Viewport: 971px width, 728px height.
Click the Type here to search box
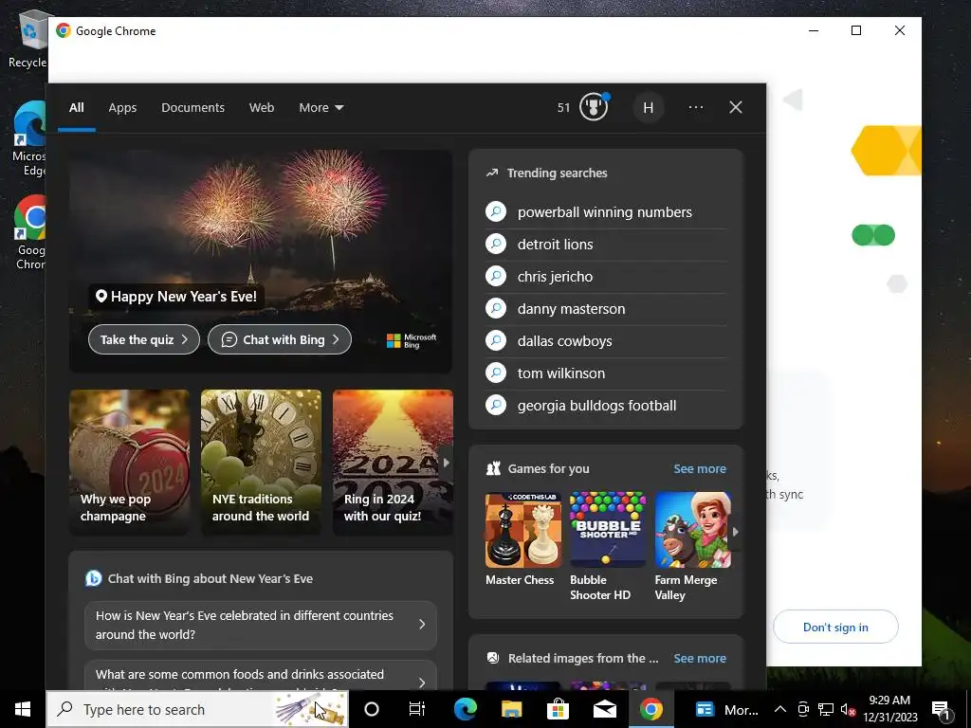tap(197, 709)
